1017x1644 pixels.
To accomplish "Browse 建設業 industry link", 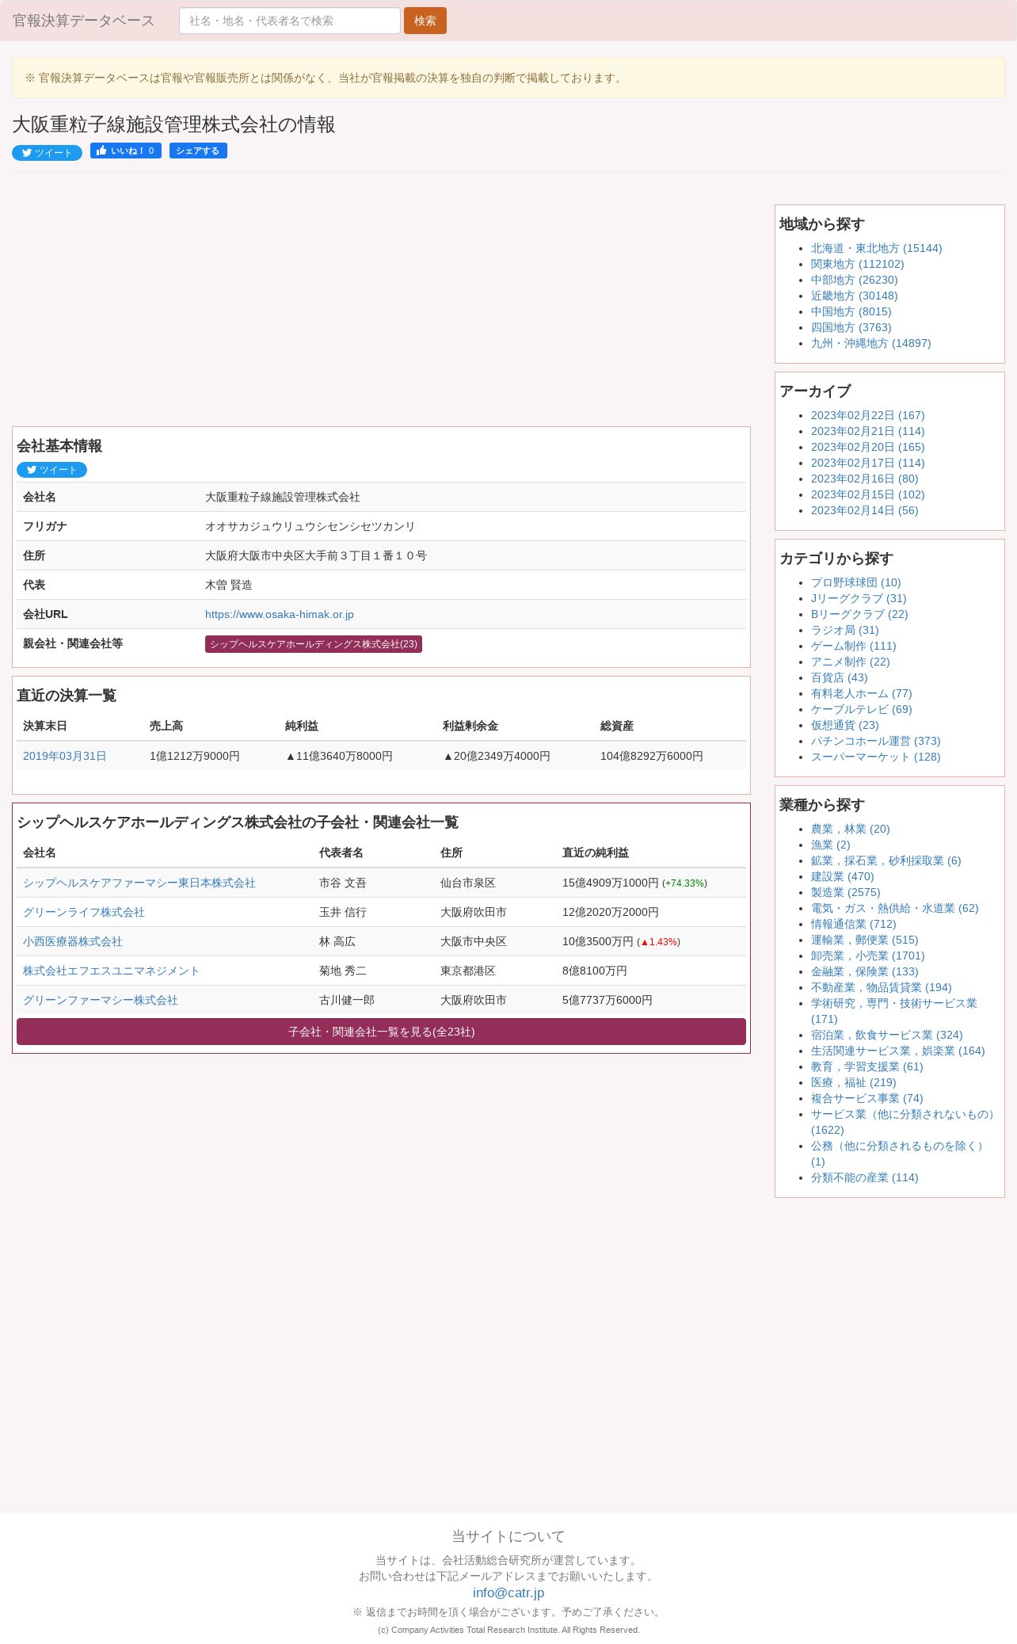I will 842,876.
